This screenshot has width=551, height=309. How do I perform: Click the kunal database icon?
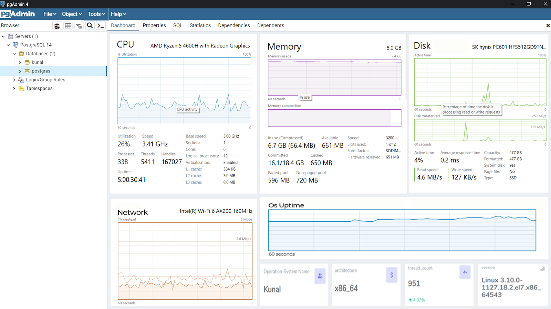click(x=27, y=62)
